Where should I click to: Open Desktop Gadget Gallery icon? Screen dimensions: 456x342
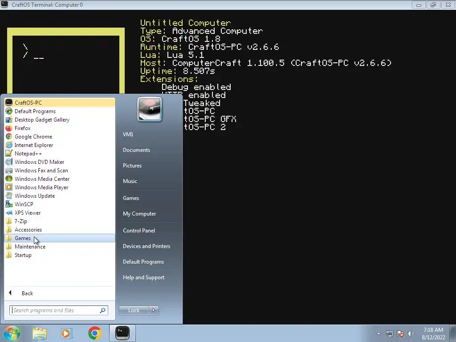point(9,119)
